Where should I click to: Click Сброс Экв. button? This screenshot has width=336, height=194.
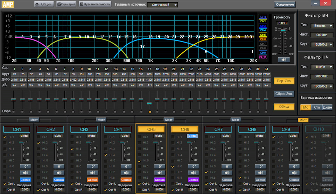[x=284, y=94]
